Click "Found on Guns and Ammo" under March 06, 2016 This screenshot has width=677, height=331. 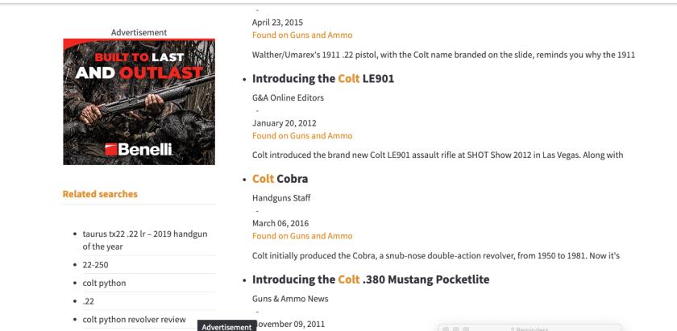click(302, 236)
